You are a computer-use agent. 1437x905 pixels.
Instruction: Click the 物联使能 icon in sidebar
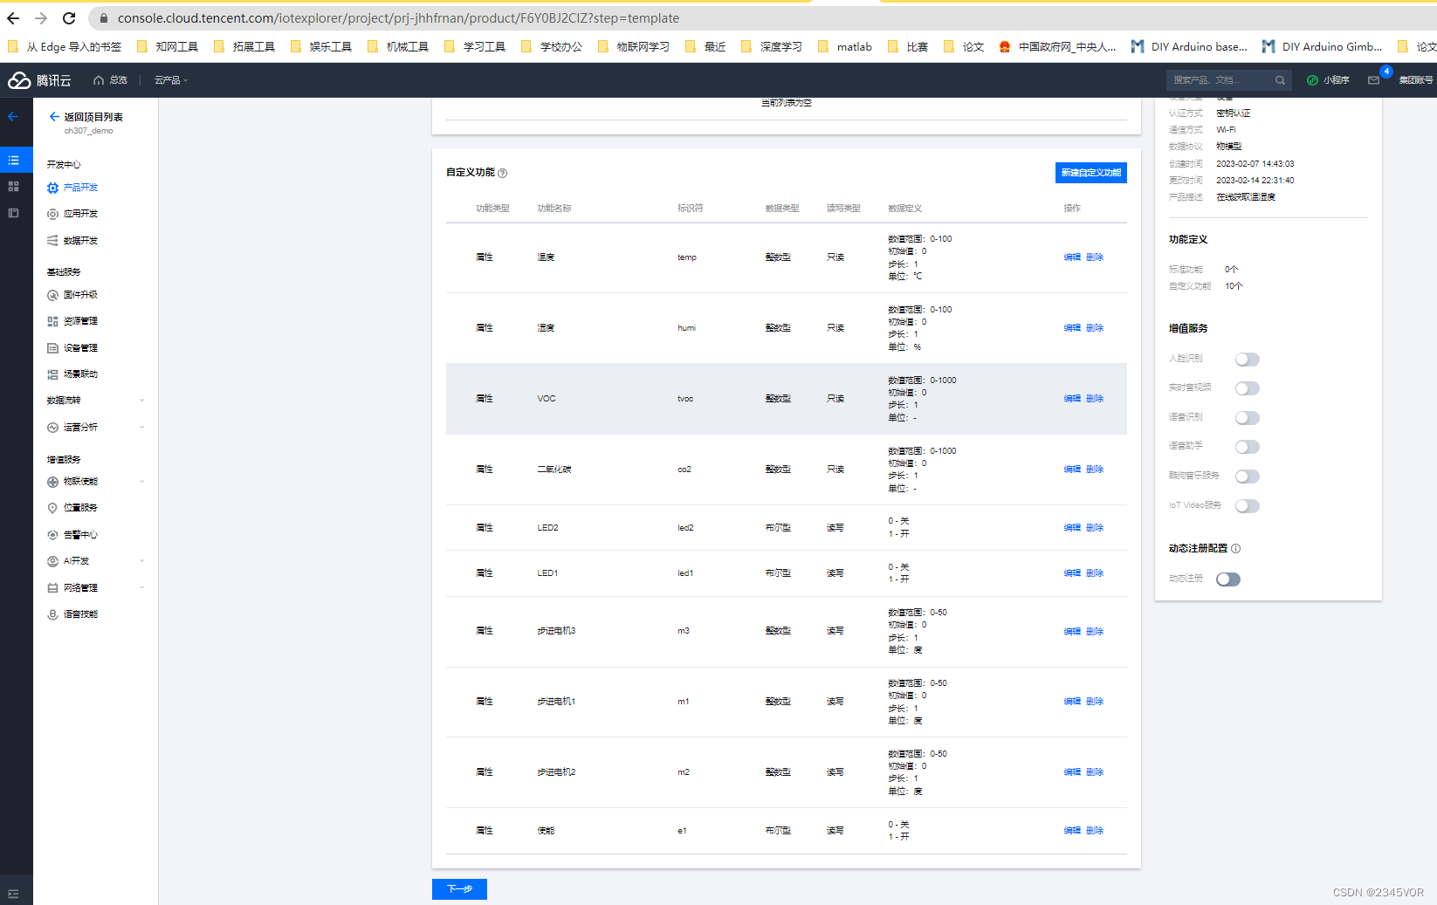coord(52,482)
